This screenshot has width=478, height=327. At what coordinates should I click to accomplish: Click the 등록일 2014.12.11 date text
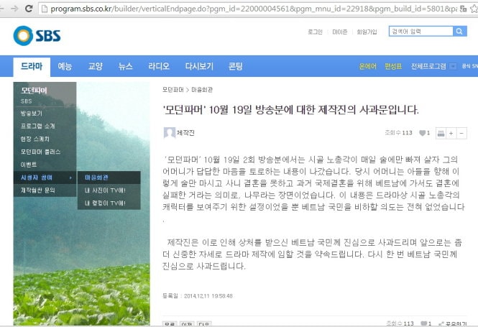tap(198, 296)
